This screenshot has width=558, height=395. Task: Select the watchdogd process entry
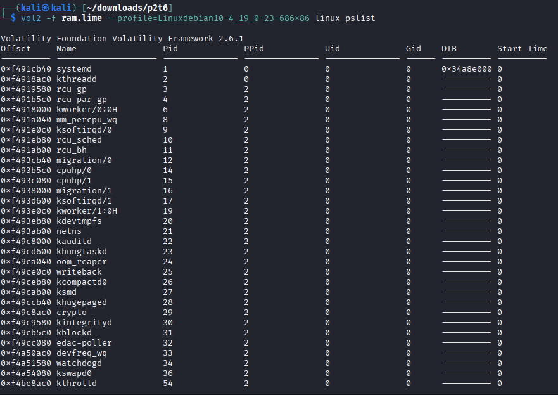pyautogui.click(x=79, y=363)
